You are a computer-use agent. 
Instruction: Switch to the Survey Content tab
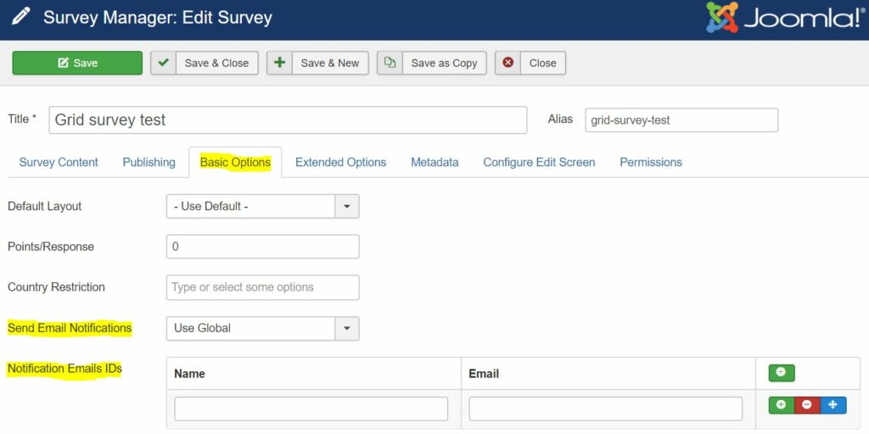point(59,162)
